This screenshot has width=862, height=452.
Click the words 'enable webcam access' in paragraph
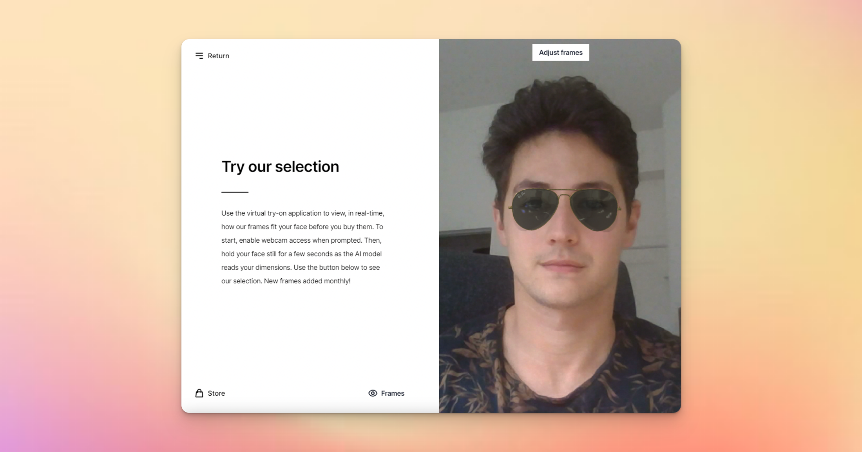pyautogui.click(x=275, y=240)
